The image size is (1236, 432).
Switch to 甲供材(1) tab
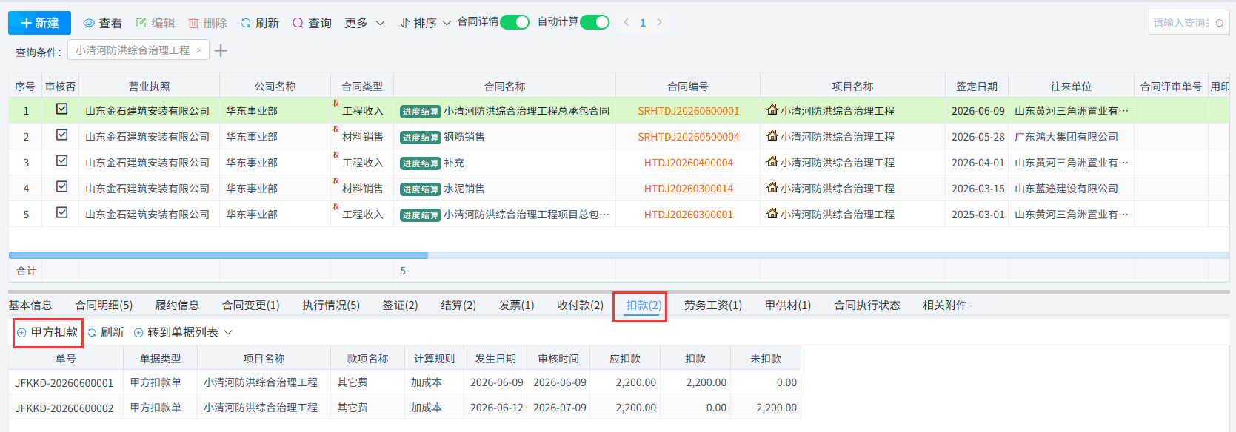[788, 305]
